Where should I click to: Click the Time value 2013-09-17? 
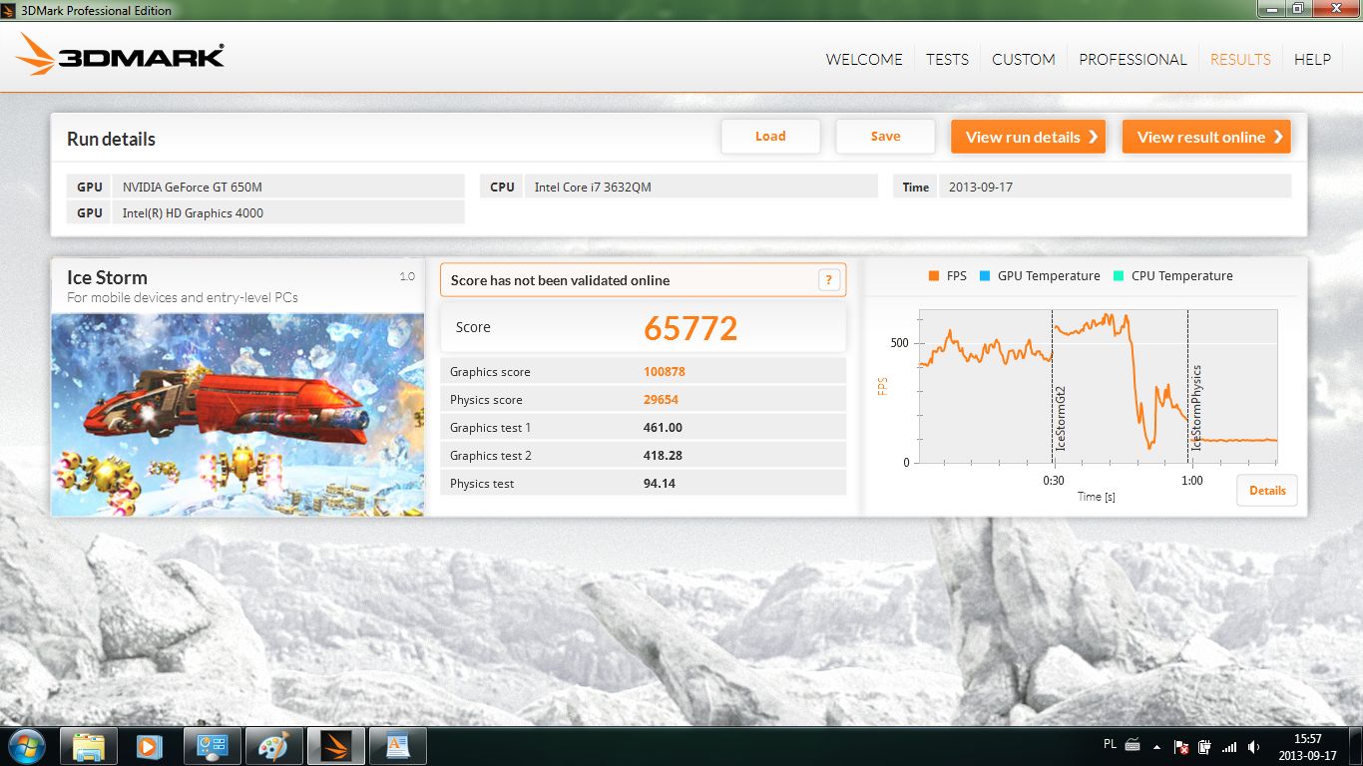(x=1115, y=187)
